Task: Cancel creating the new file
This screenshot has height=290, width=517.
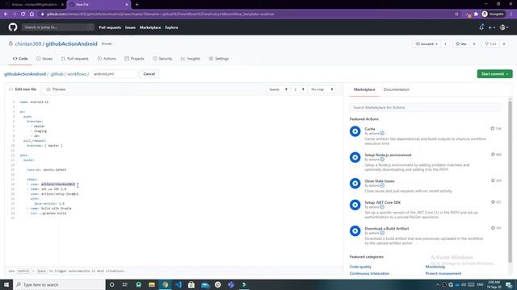Action: [149, 74]
